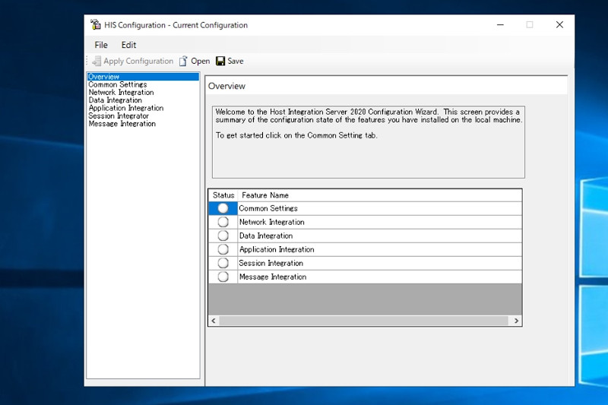The height and width of the screenshot is (405, 608).
Task: Click Application Integration status circle icon
Action: click(223, 249)
